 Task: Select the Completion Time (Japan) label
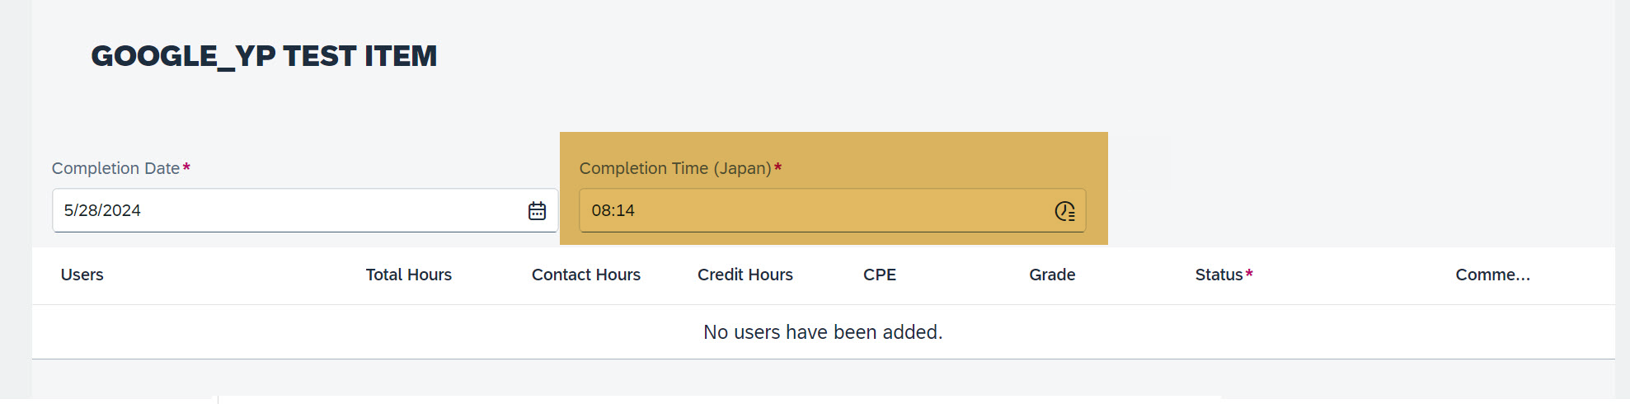[x=675, y=168]
